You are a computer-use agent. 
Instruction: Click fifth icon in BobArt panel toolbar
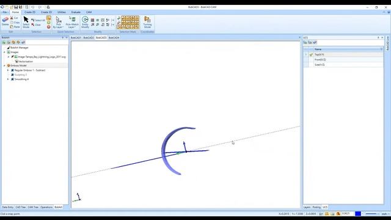coord(23,42)
